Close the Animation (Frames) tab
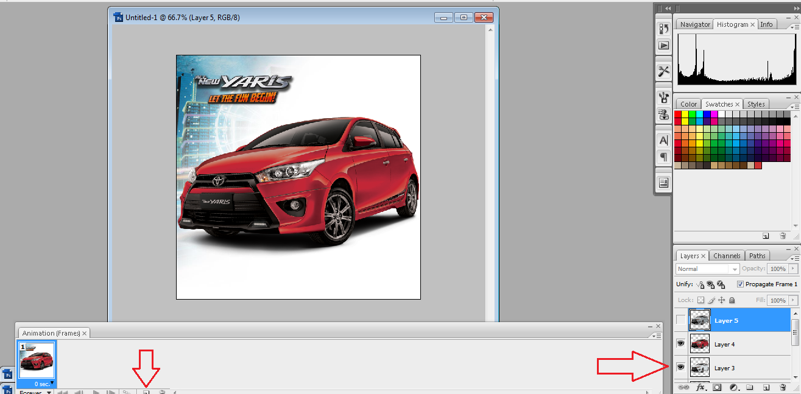 pos(85,333)
